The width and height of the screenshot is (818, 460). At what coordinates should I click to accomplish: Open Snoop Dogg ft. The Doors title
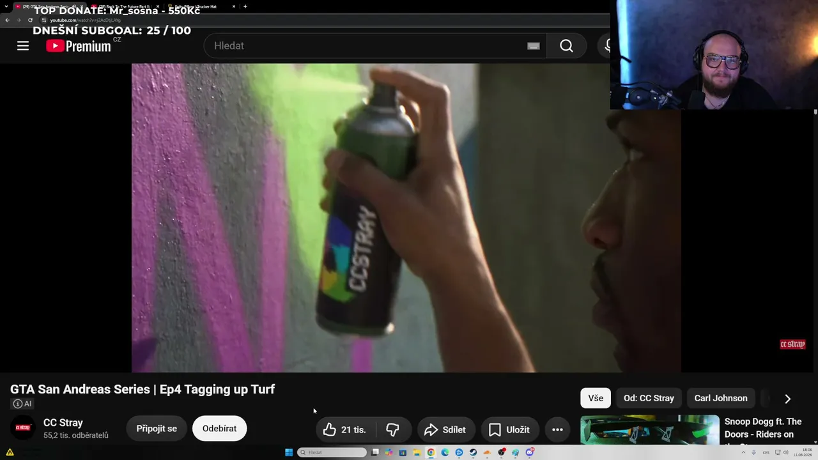pos(763,428)
